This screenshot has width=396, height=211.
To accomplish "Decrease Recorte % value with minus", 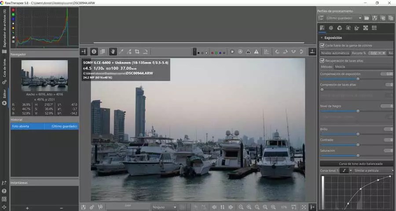I will tap(380, 53).
